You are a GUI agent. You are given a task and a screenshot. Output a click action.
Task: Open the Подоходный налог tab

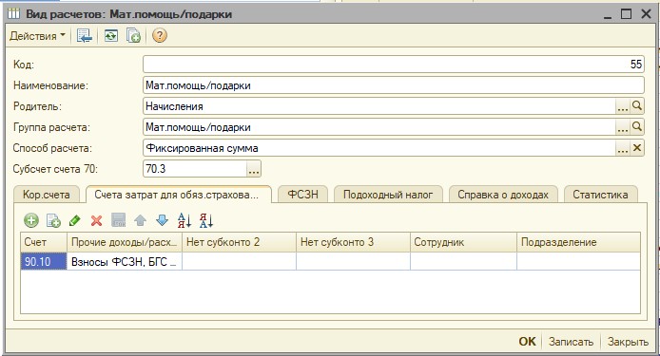[x=388, y=195]
